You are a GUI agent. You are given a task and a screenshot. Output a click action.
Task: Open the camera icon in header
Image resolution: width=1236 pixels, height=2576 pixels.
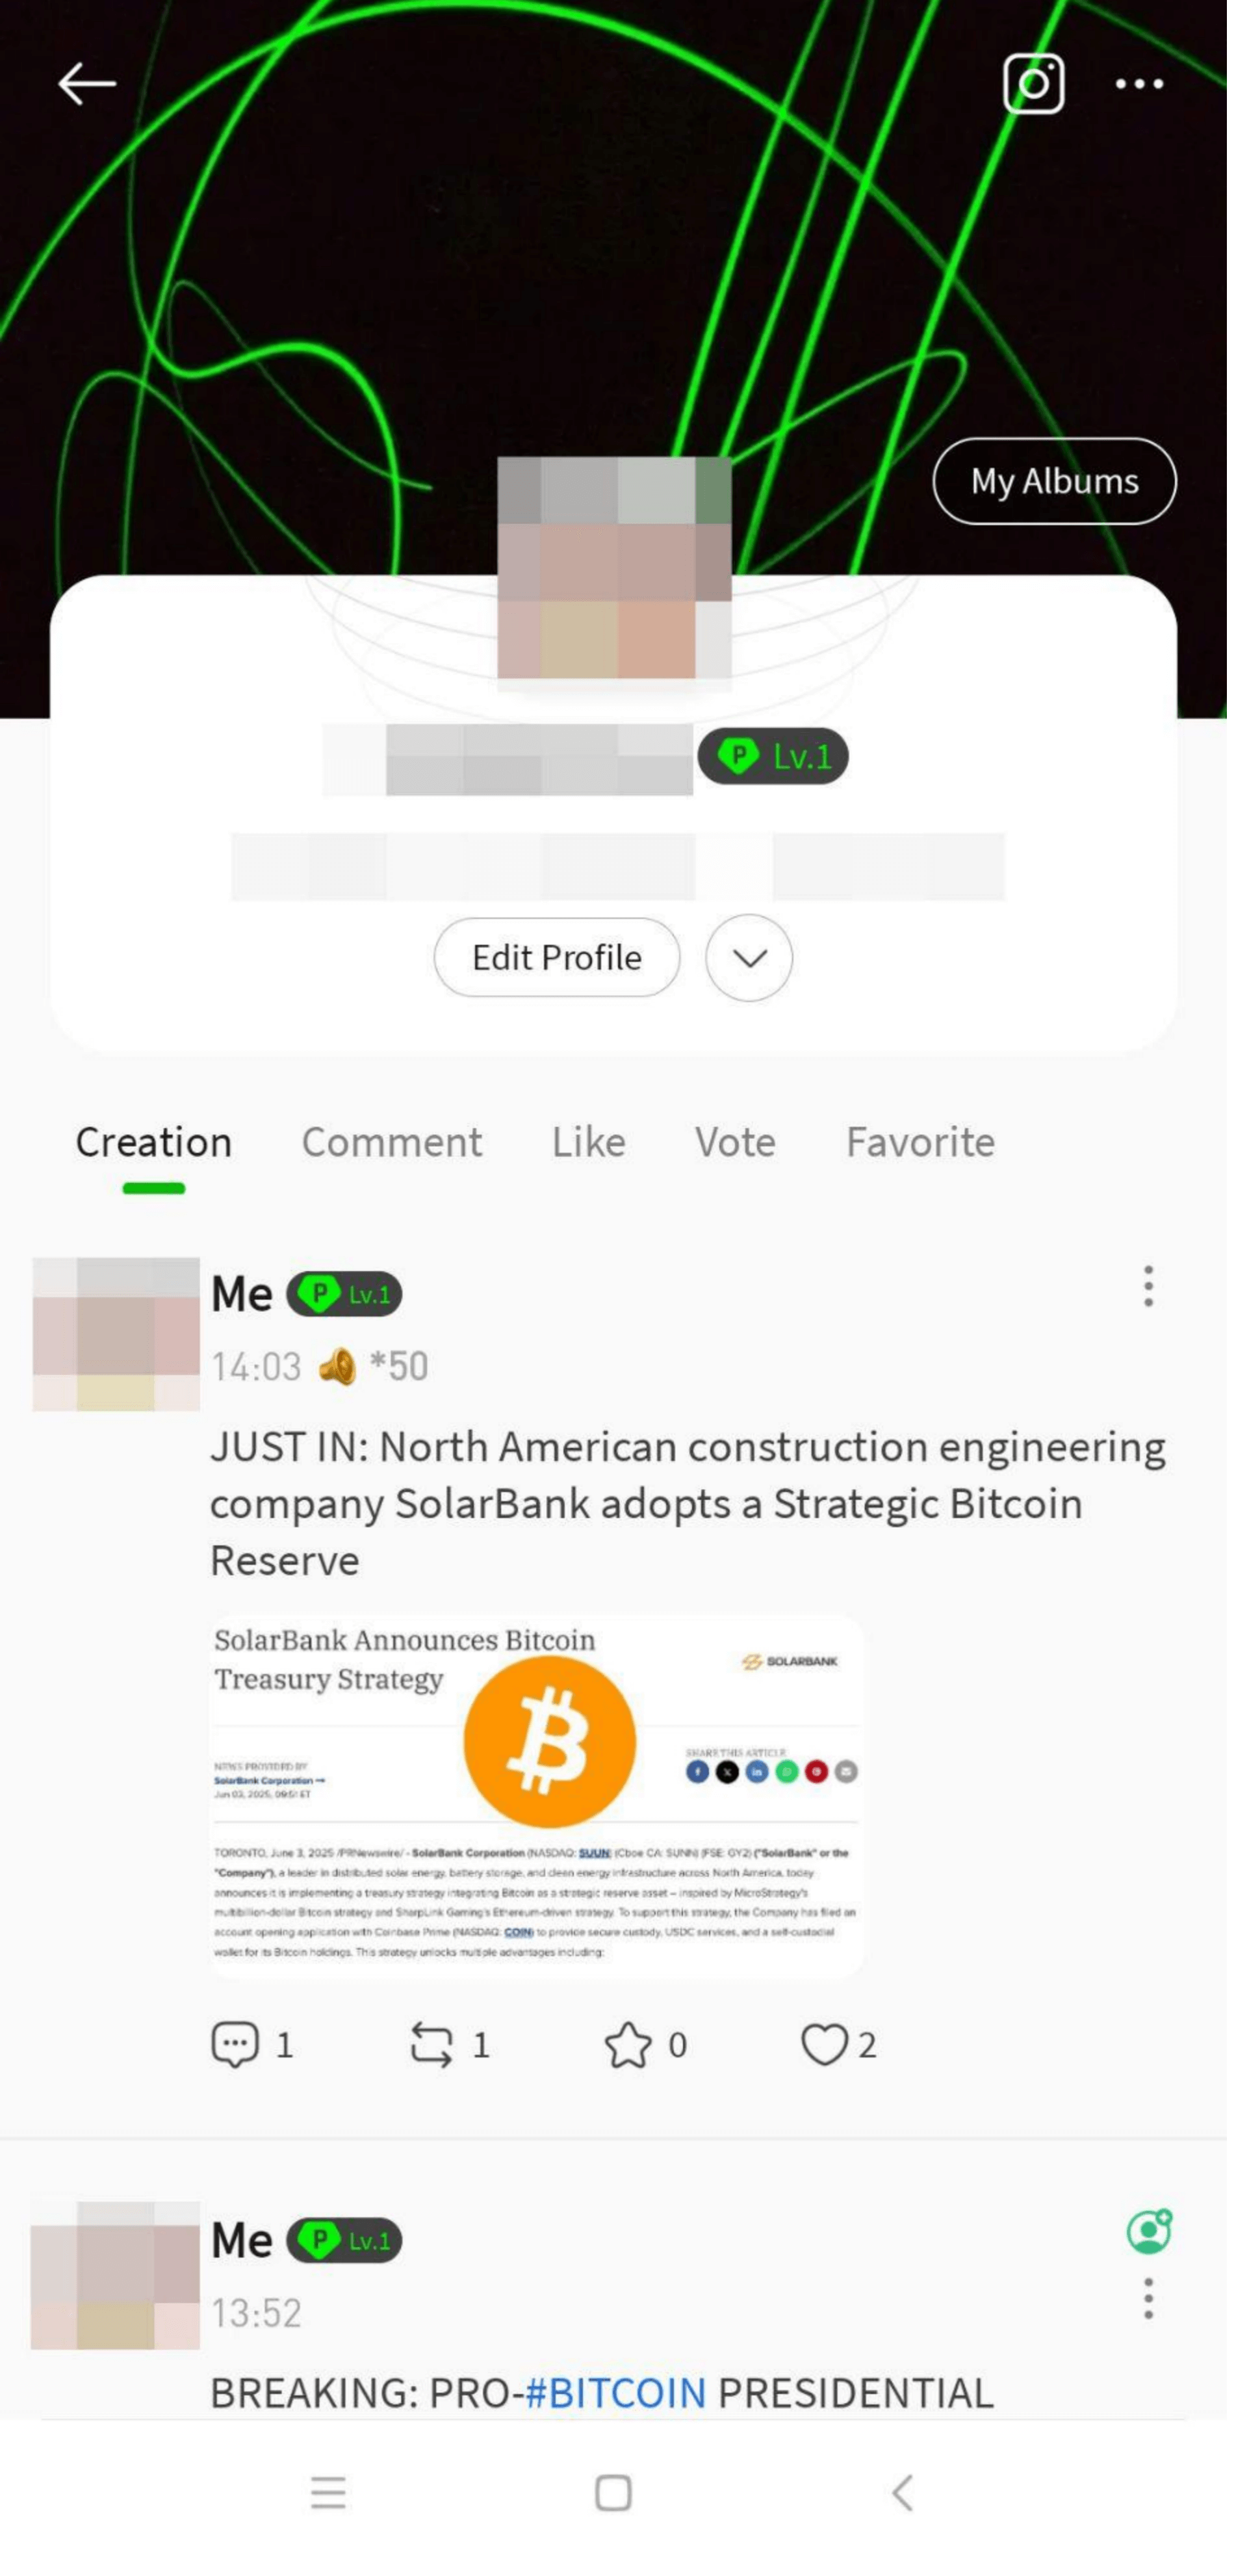[1033, 84]
